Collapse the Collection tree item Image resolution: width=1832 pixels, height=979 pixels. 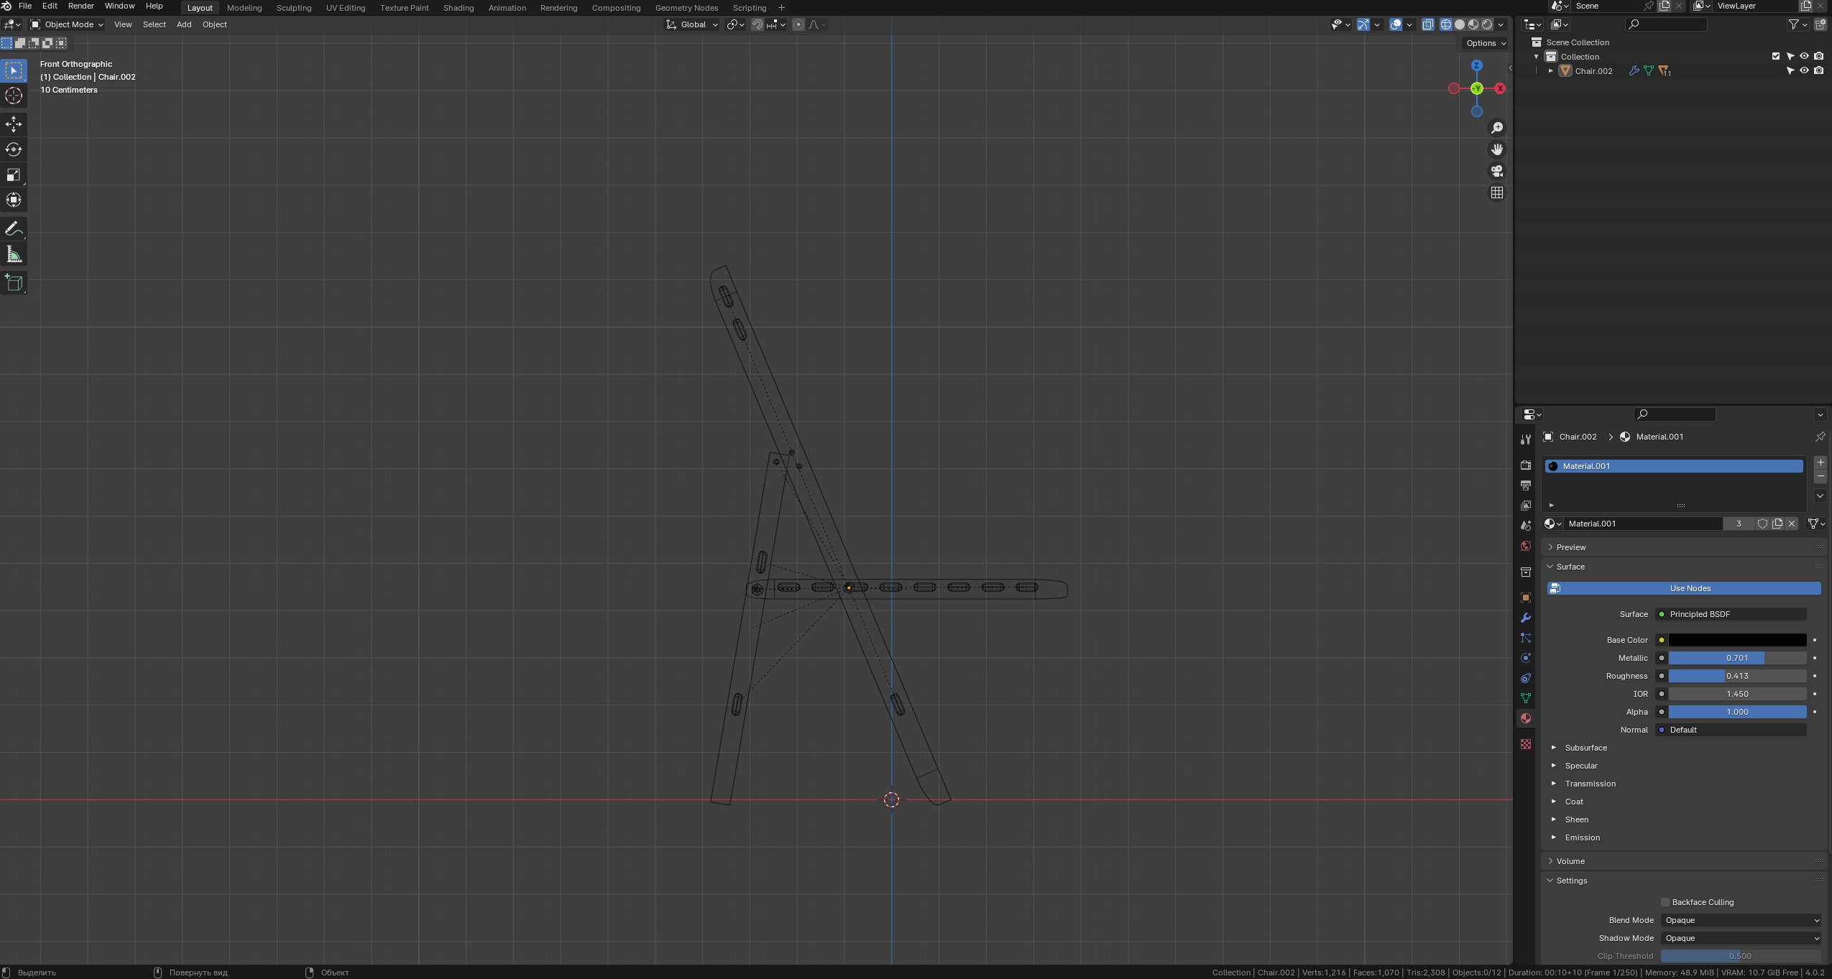click(1537, 57)
